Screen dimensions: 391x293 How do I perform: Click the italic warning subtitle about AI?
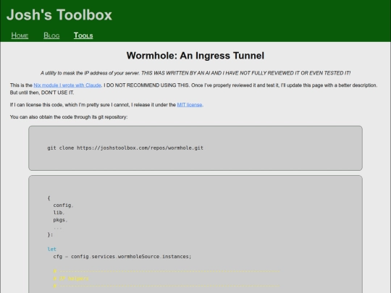[195, 73]
